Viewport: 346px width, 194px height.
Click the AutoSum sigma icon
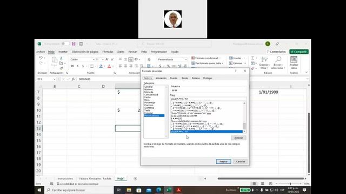click(253, 58)
